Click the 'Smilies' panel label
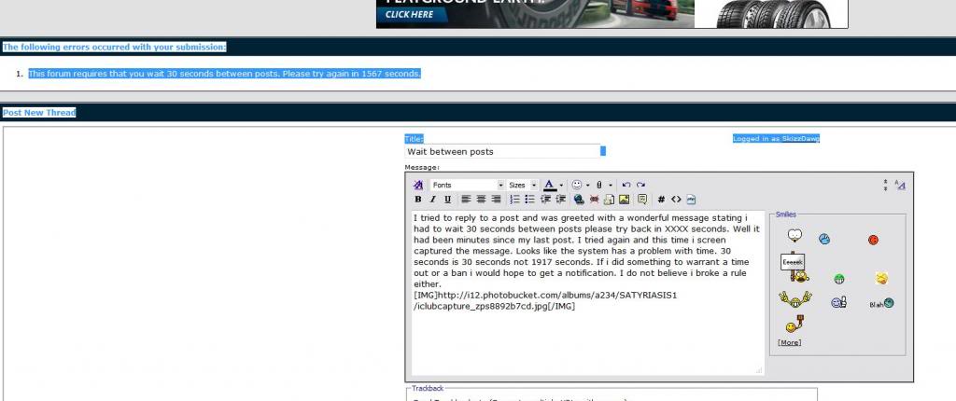 785,214
